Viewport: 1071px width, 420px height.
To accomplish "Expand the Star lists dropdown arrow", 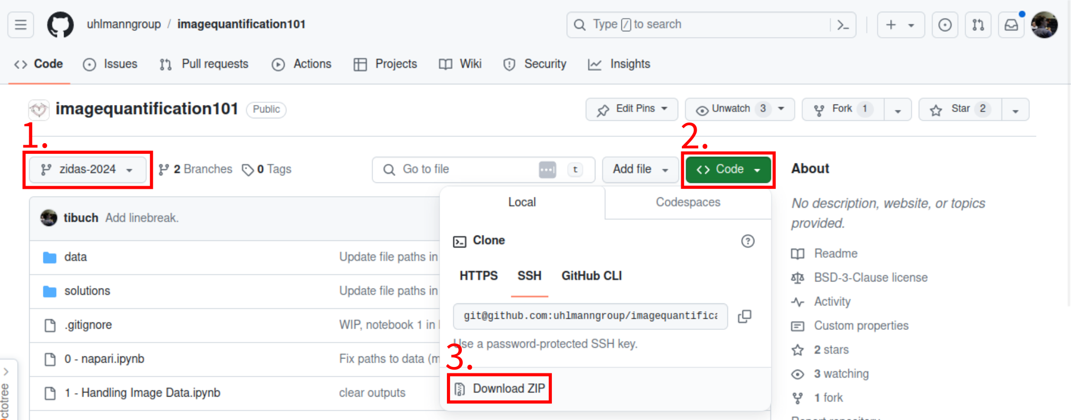I will pyautogui.click(x=1015, y=109).
